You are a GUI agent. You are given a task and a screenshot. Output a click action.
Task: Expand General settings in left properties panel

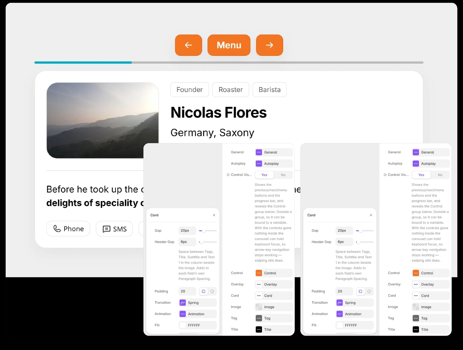point(274,152)
